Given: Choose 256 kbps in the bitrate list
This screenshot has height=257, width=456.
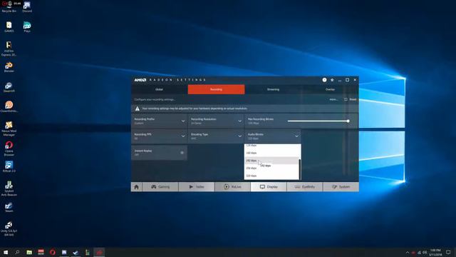Looking at the screenshot, I should [x=271, y=168].
